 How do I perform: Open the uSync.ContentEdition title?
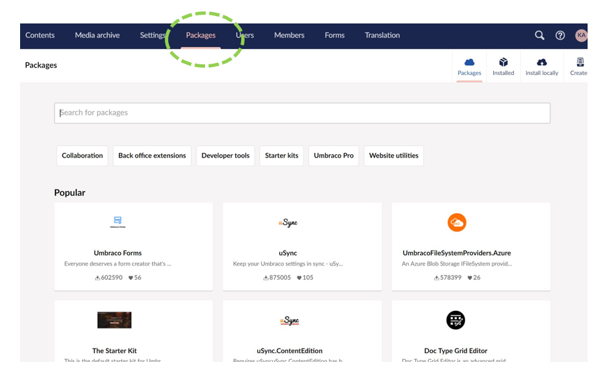289,351
